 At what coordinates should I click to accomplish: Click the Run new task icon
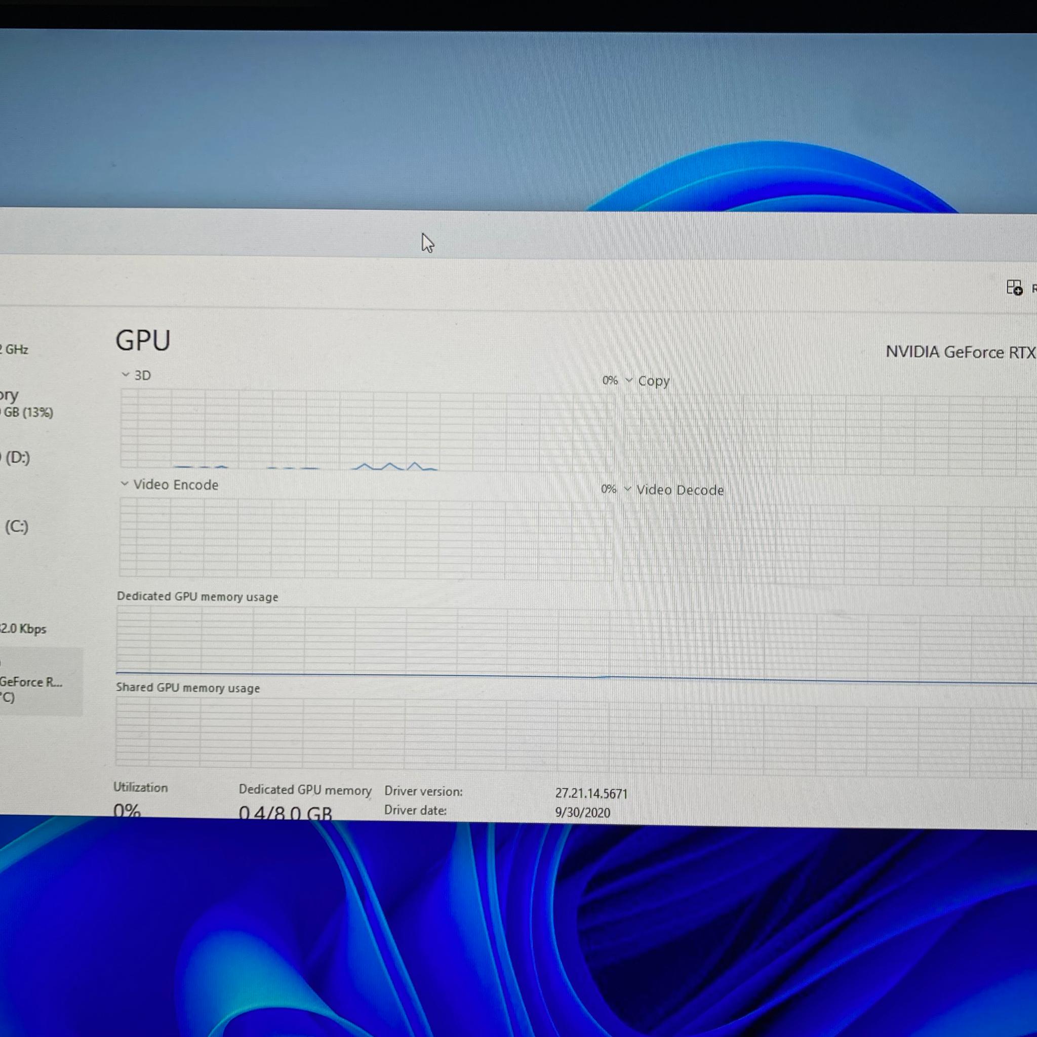[x=1014, y=288]
